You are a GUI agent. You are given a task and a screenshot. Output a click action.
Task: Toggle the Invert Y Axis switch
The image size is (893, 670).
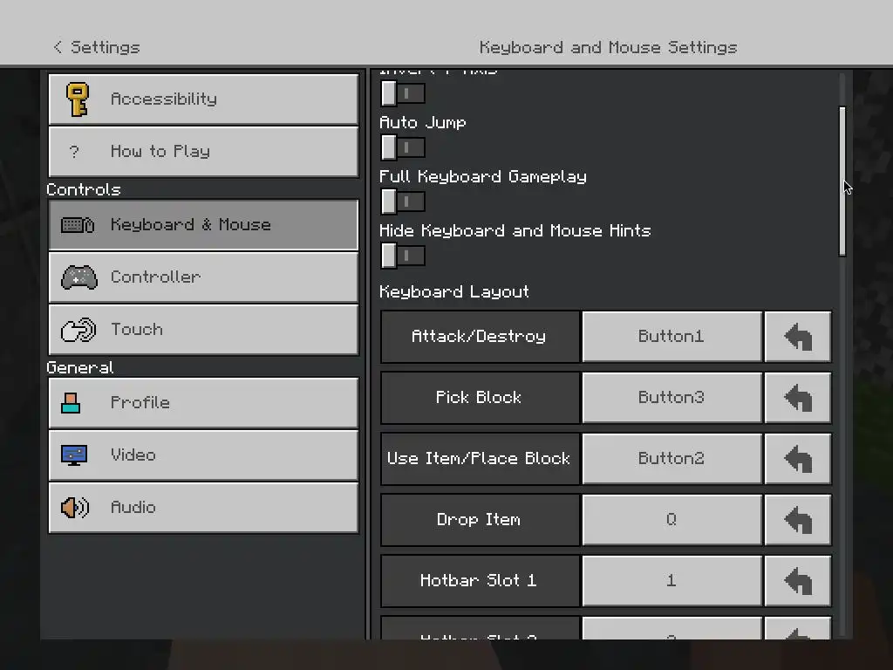coord(403,93)
